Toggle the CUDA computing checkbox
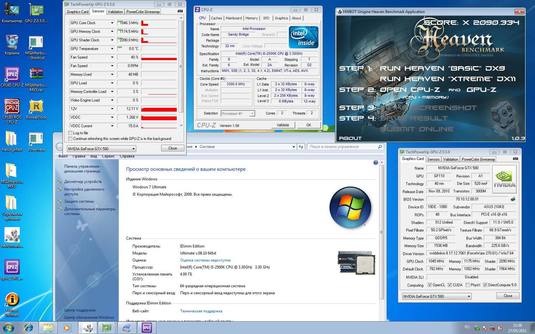 pos(450,285)
